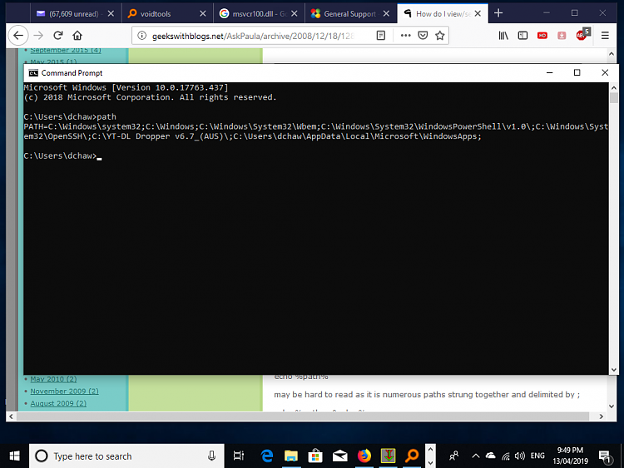Minimize the Command Prompt window
The image size is (624, 468).
click(550, 73)
